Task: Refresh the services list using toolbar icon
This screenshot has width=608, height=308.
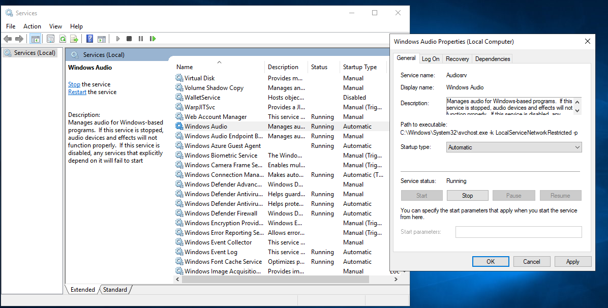Action: click(63, 39)
